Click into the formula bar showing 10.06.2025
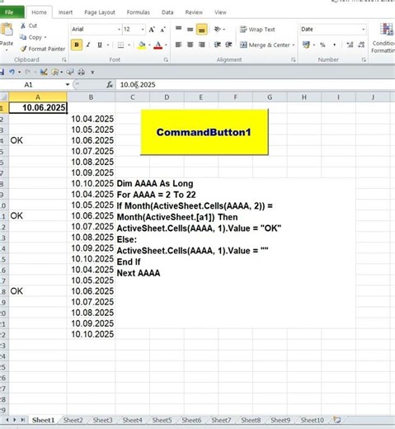The height and width of the screenshot is (429, 395). 255,85
